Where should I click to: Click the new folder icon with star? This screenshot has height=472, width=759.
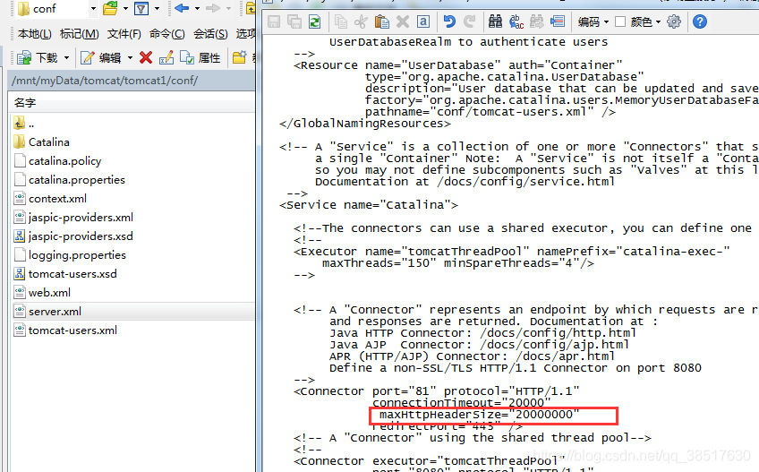point(239,57)
